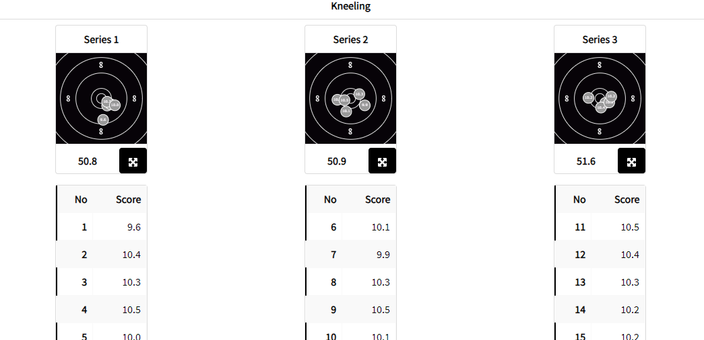Expand the Series 1 target view

click(133, 161)
